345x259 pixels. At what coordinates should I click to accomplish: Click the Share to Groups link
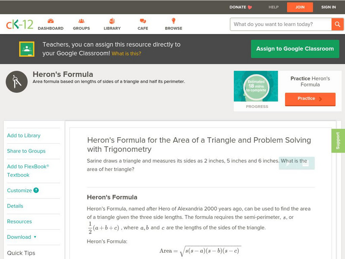point(26,151)
